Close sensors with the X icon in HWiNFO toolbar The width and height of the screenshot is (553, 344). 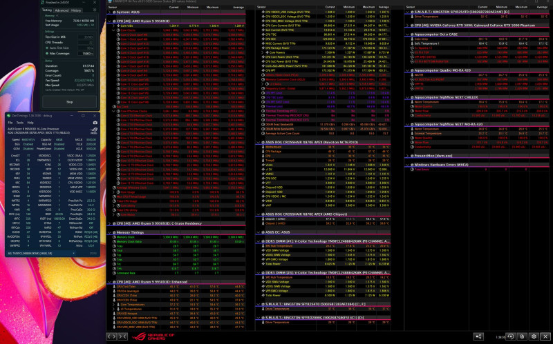tap(545, 336)
